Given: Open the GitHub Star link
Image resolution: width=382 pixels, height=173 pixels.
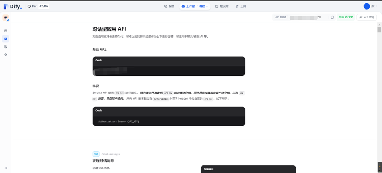Looking at the screenshot, I should 32,6.
